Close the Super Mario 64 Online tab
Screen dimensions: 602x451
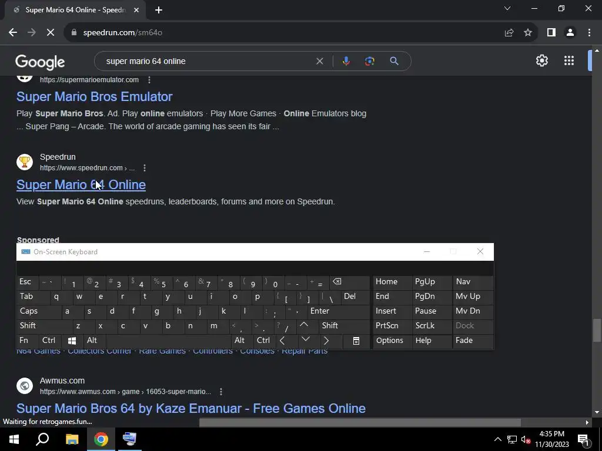(136, 10)
